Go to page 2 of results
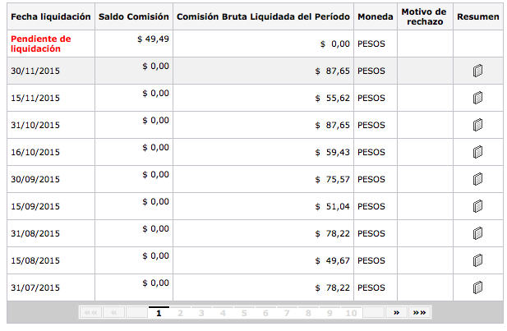 [180, 313]
